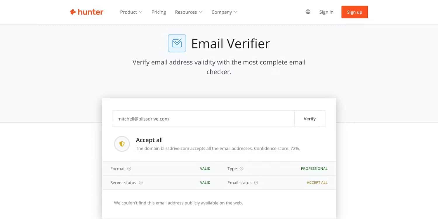Open Format help question mark icon

click(129, 169)
